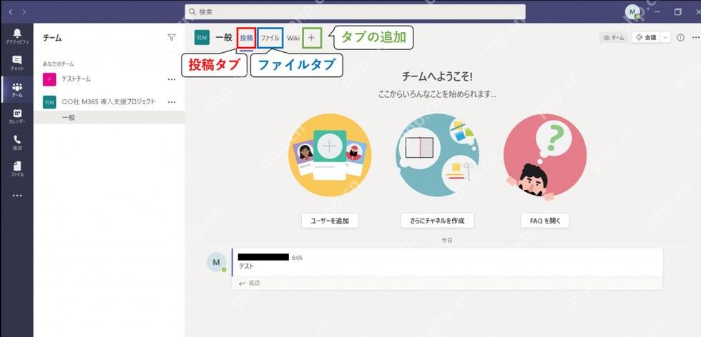Open Calls from the left rail

point(17,142)
